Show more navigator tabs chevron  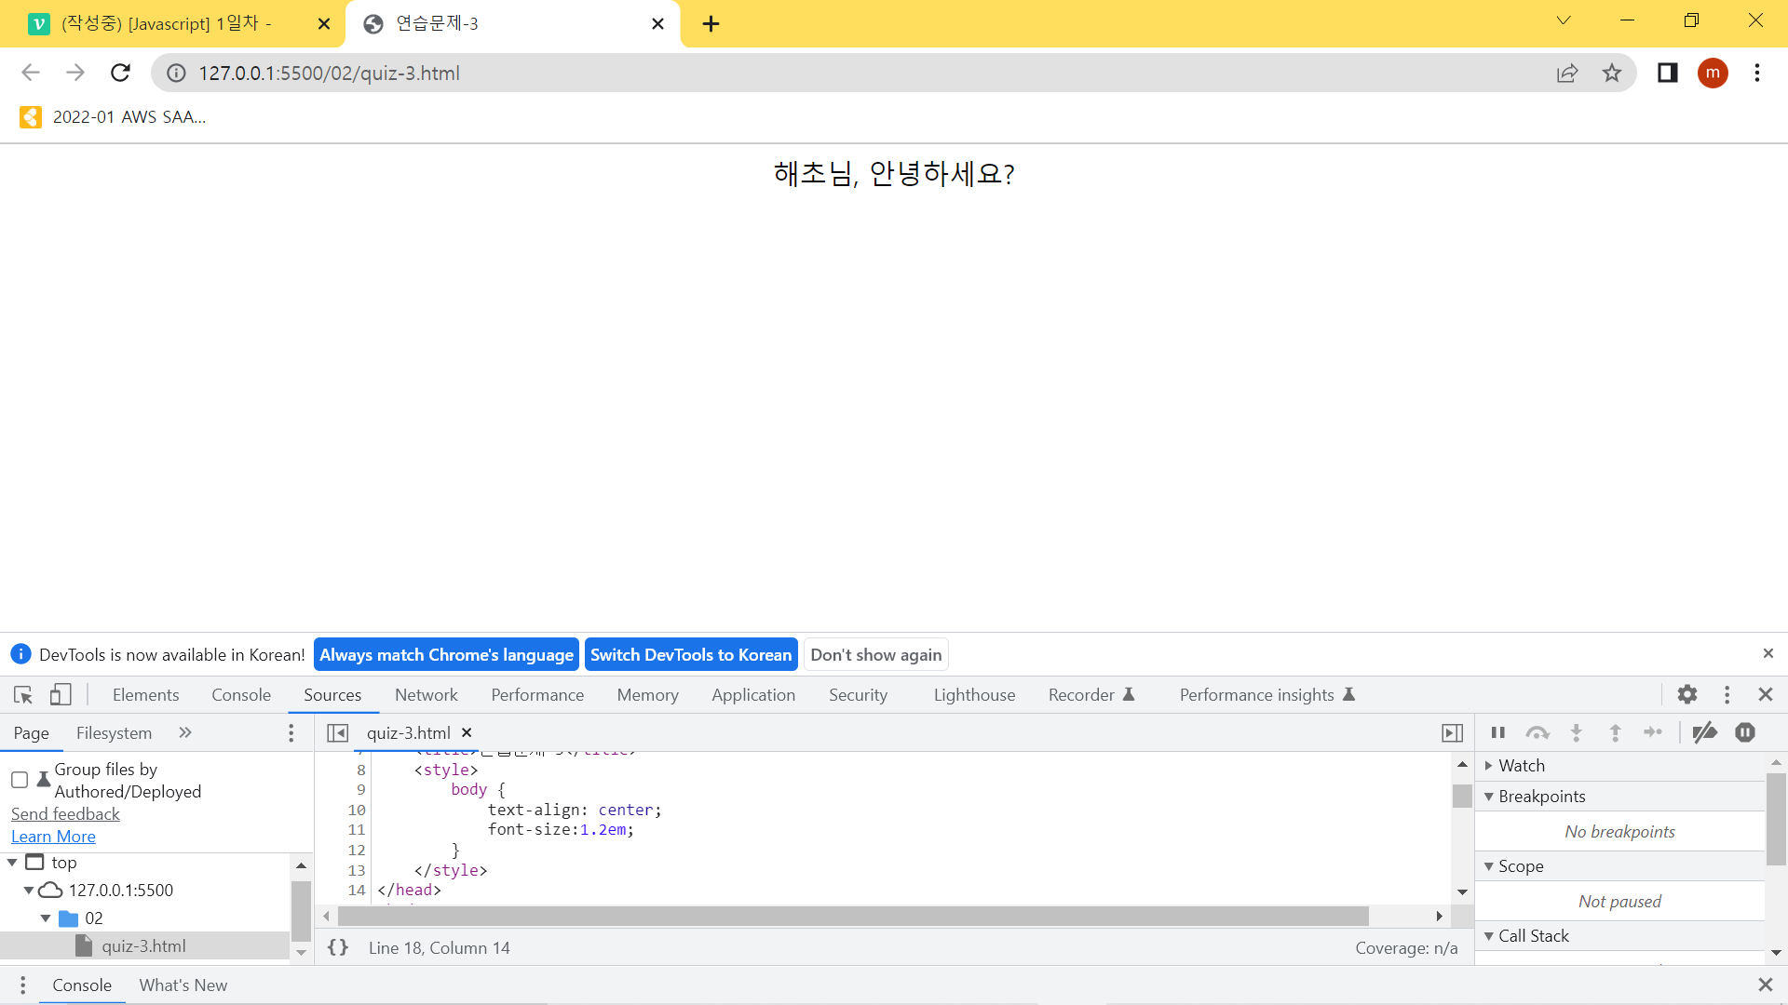click(185, 733)
